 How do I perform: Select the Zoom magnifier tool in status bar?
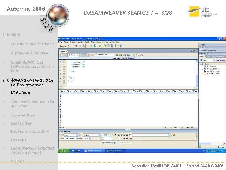coord(171,127)
